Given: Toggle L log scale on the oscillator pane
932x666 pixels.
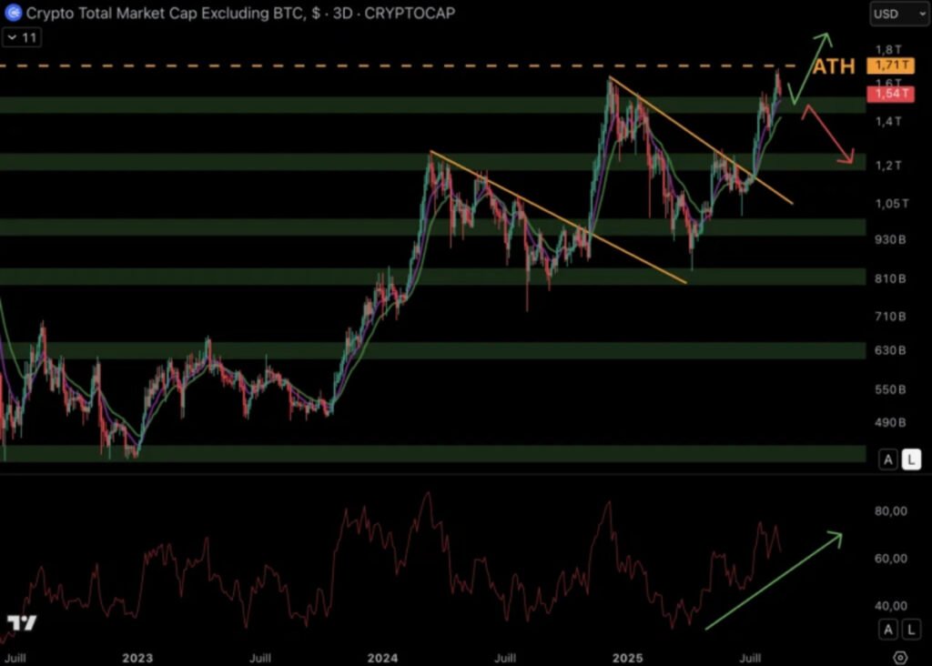Looking at the screenshot, I should coord(910,629).
